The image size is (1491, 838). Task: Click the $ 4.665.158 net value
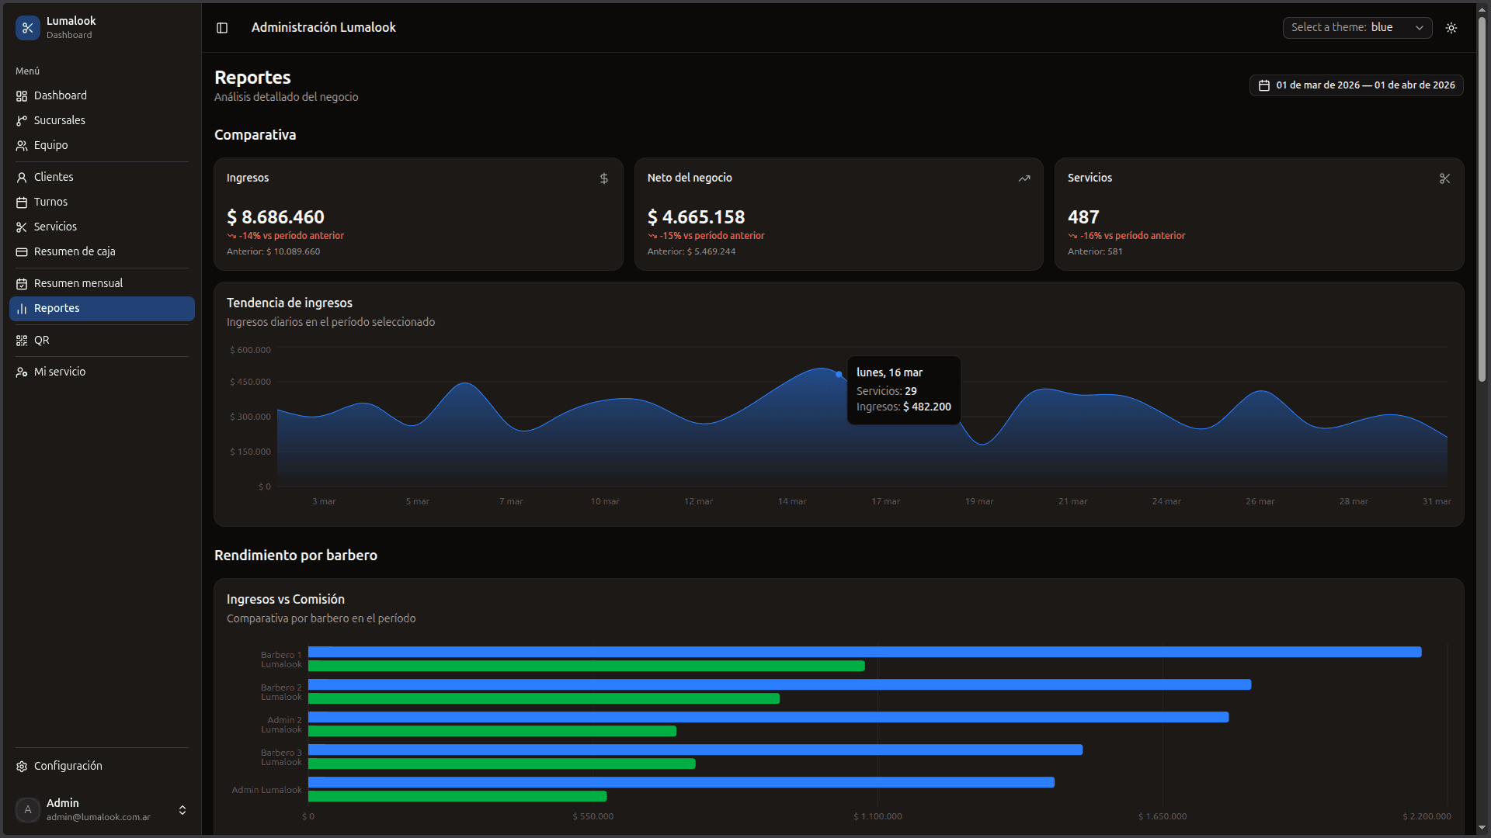click(x=696, y=217)
